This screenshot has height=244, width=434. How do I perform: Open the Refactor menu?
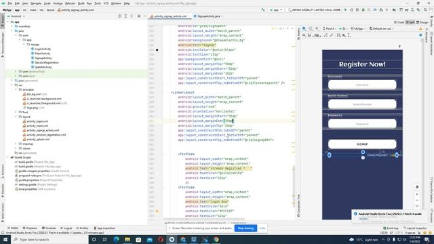click(x=70, y=3)
